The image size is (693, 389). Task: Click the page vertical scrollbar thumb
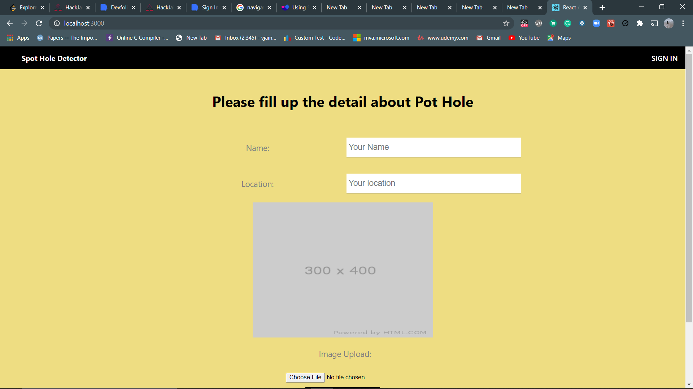click(x=689, y=187)
